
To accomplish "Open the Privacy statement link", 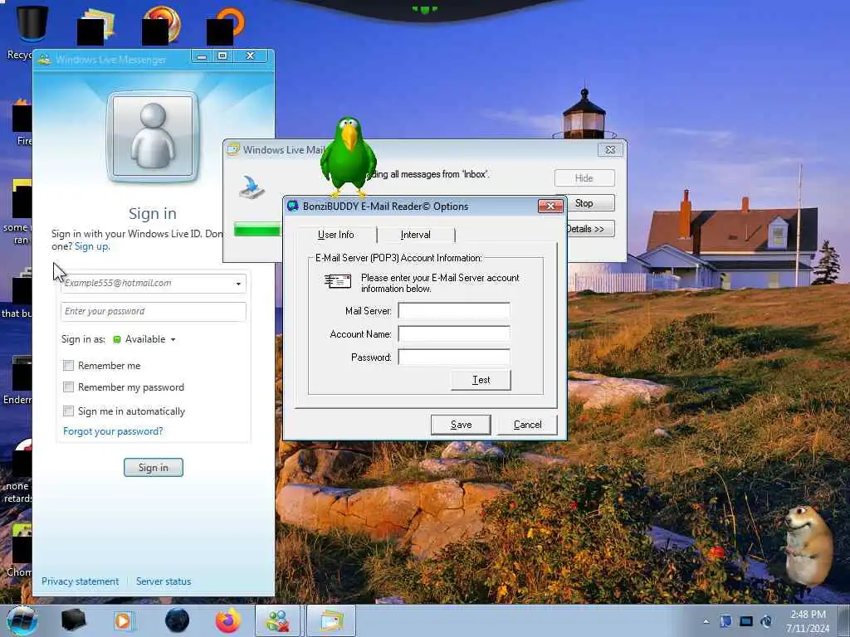I will coord(81,581).
